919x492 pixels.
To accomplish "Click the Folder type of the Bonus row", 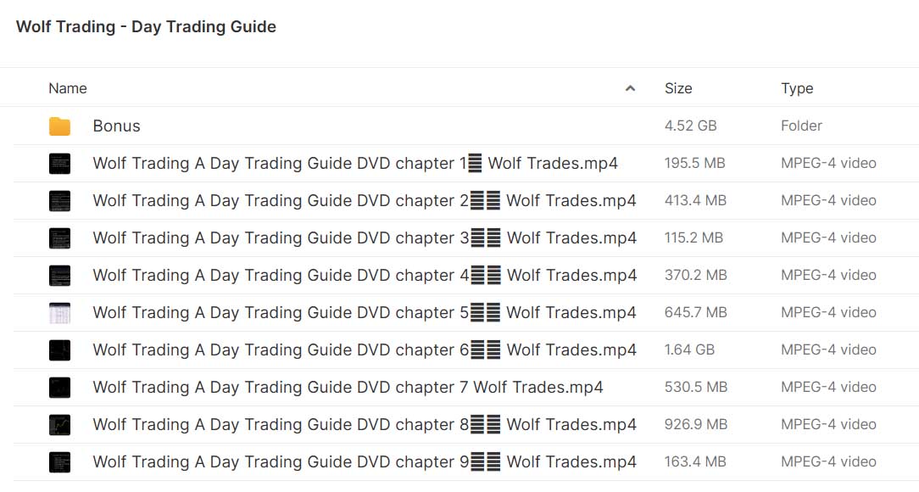I will (x=801, y=126).
